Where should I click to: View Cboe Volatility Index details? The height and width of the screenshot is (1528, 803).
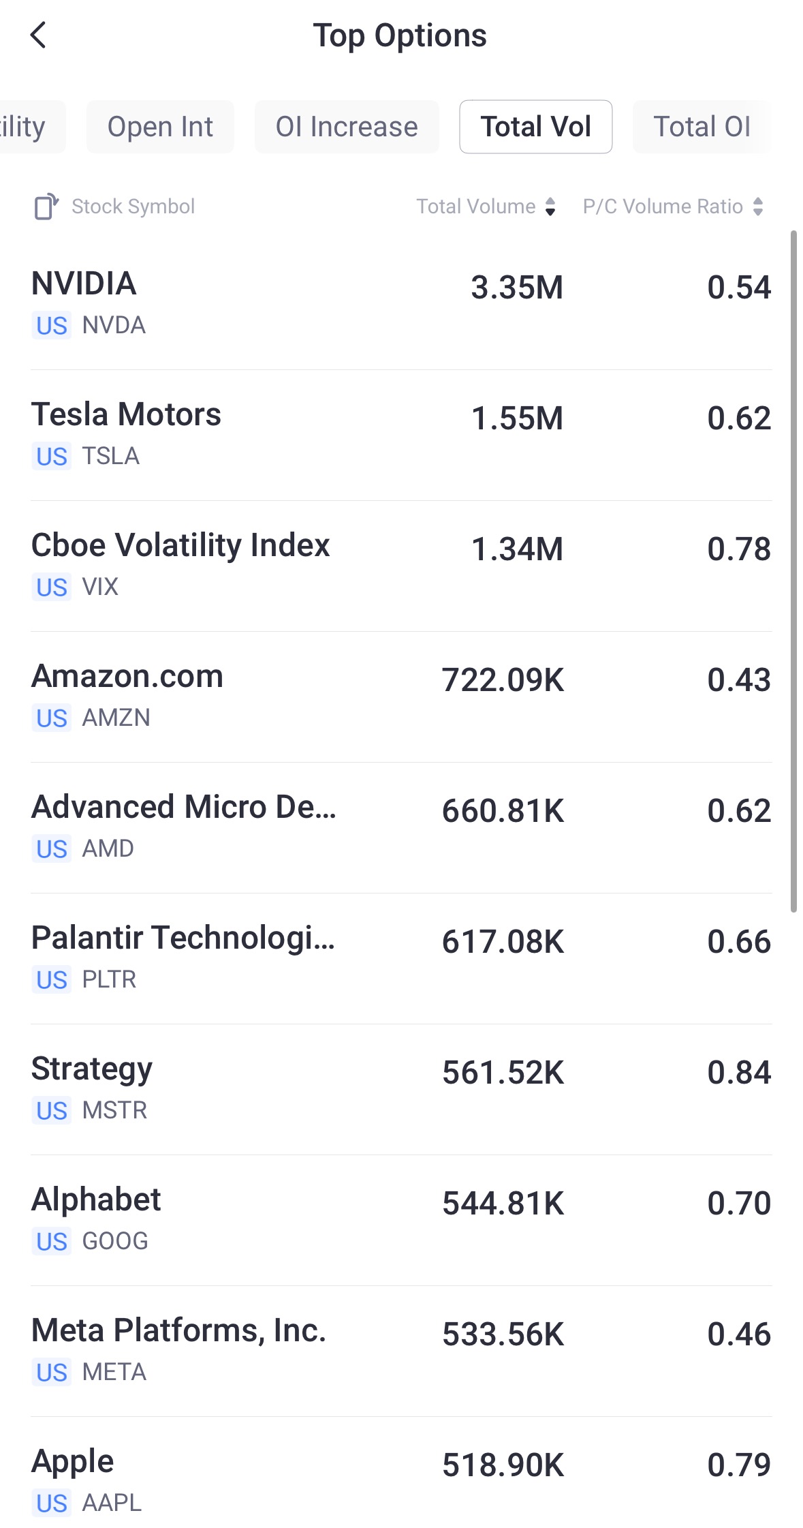401,565
